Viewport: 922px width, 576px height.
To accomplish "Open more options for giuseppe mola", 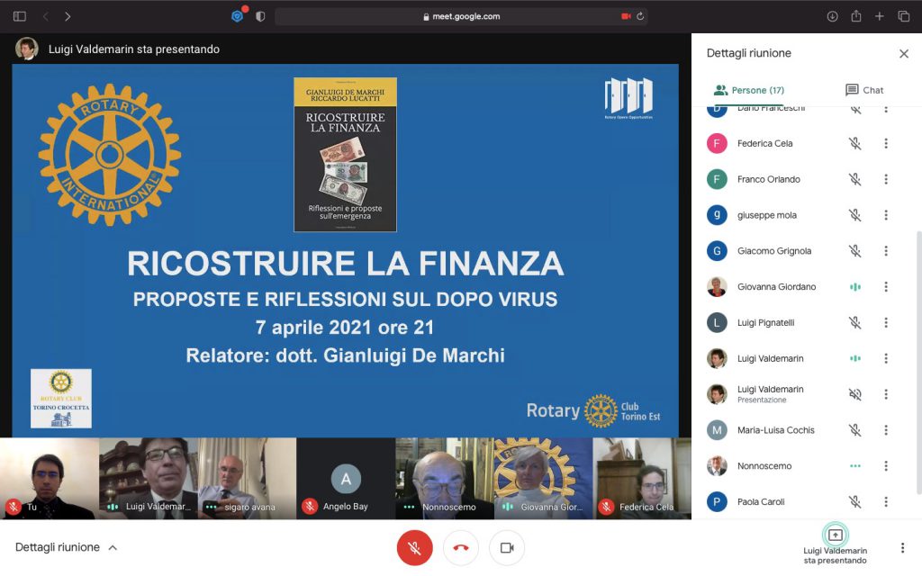I will pos(886,215).
